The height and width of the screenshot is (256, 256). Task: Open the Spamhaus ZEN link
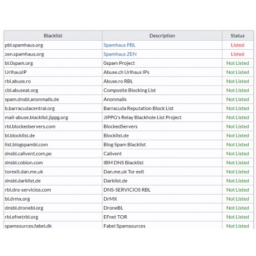pos(120,54)
